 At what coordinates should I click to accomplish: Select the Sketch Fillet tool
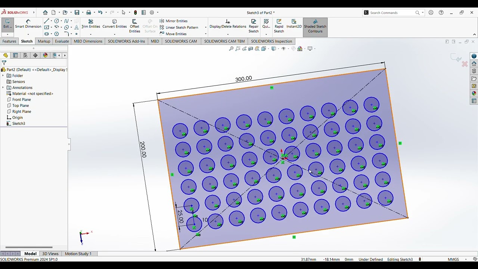[66, 34]
